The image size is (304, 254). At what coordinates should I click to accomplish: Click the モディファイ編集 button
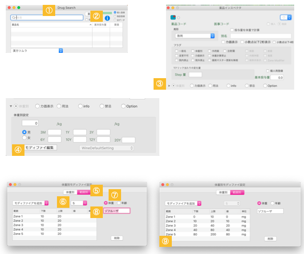pos(40,147)
